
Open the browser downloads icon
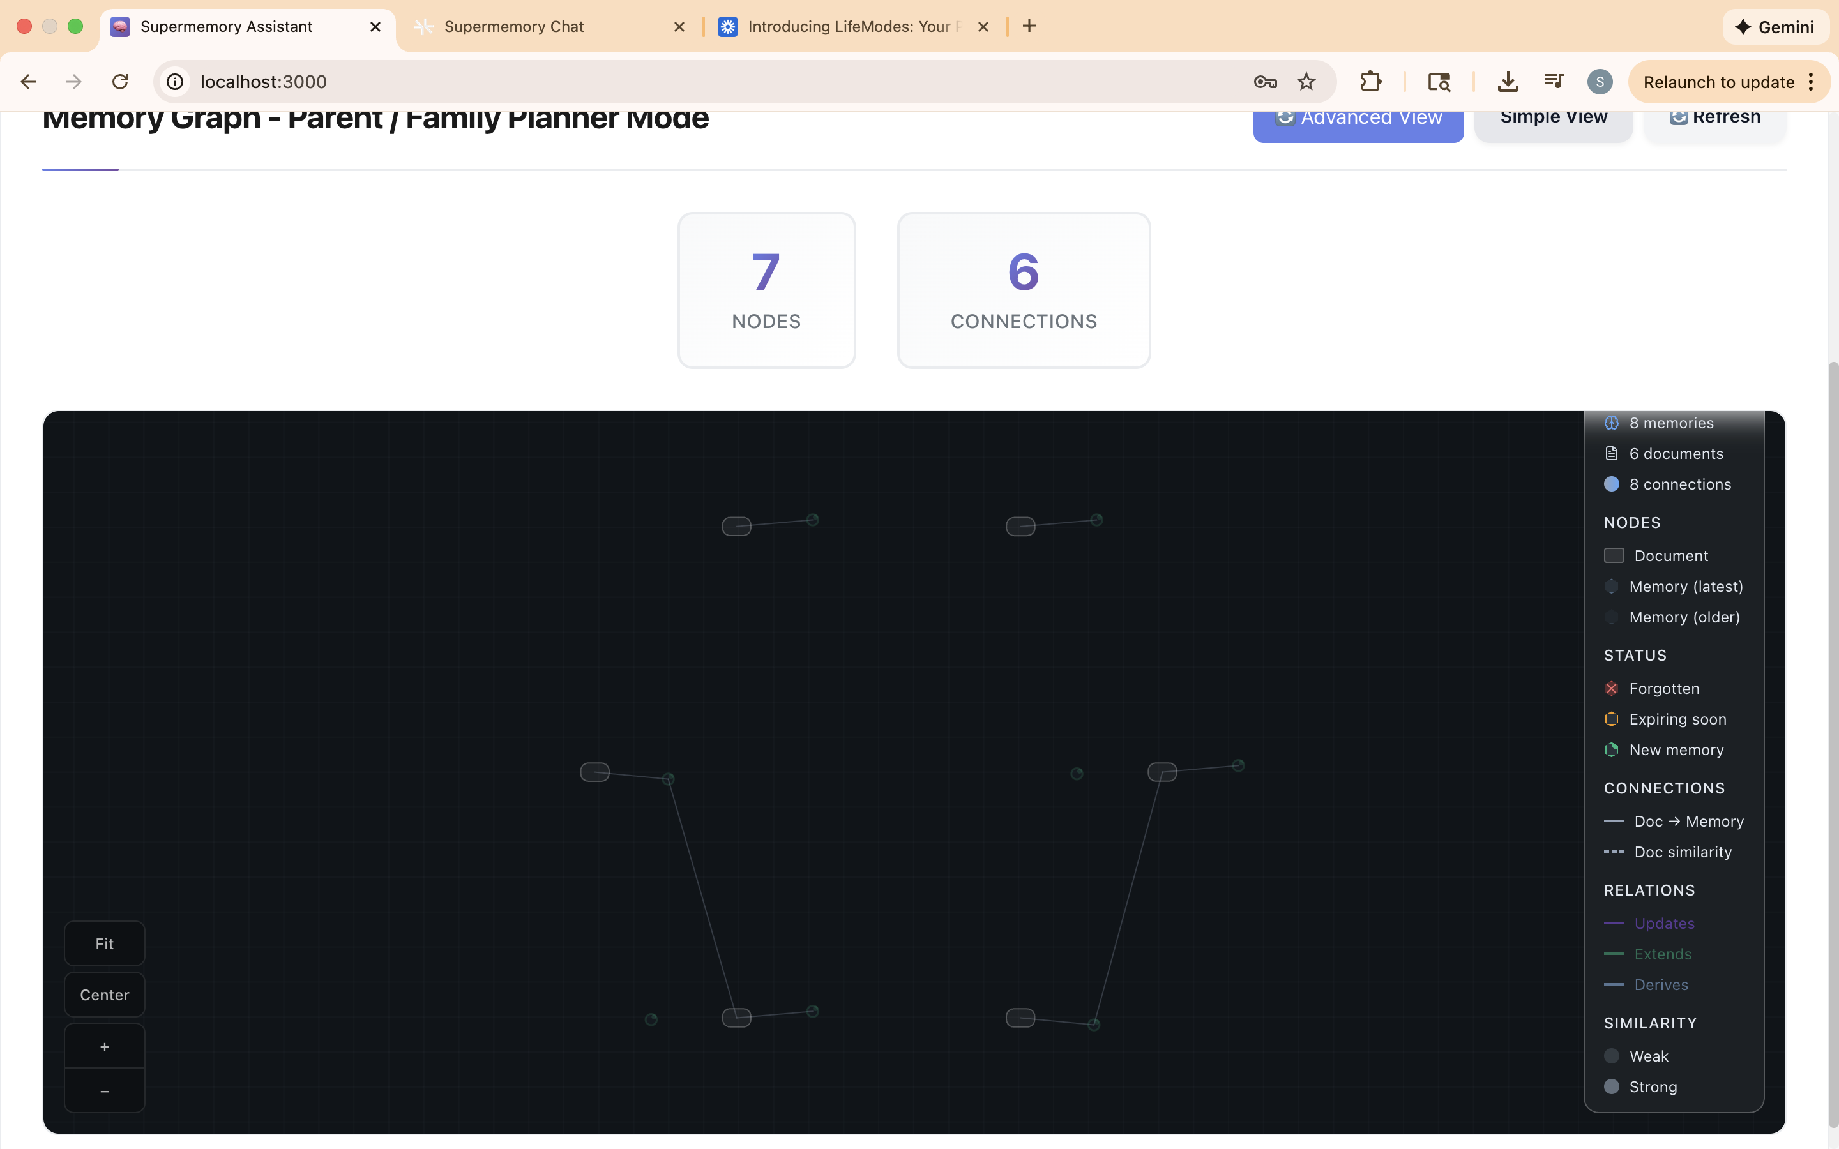[1508, 81]
